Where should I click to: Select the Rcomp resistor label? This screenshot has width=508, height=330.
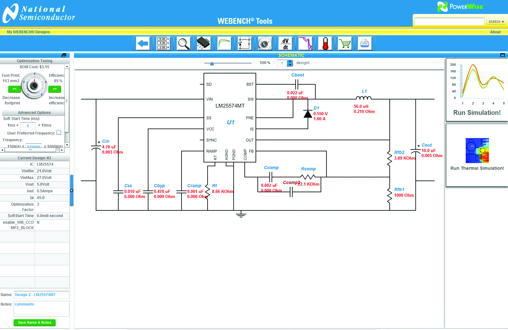coord(308,169)
